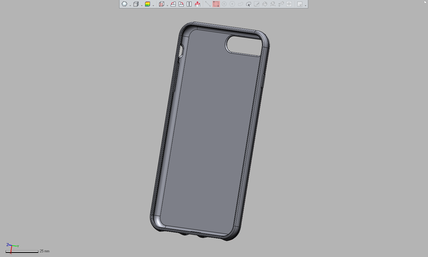Screen dimensions: 428x257
Task: Open the dropdown beside the display options icon
Action: [x=305, y=5]
